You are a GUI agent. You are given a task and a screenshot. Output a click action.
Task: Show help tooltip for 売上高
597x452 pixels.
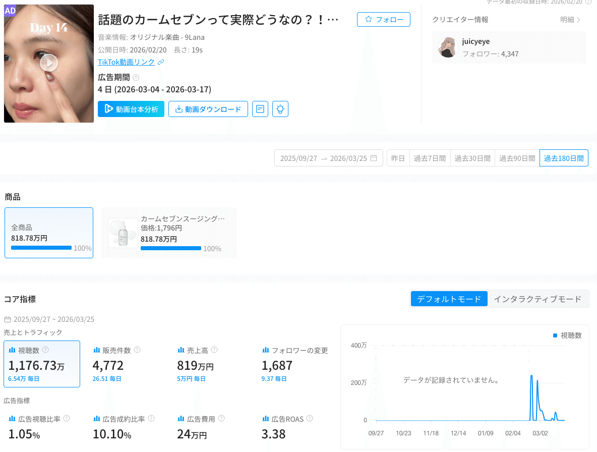[x=214, y=350]
